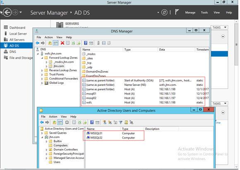Click back arrow in Active Directory Users toolbar

click(x=42, y=123)
